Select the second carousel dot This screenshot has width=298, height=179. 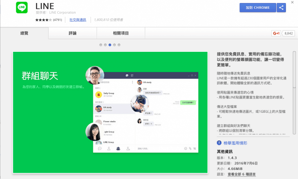(105, 45)
